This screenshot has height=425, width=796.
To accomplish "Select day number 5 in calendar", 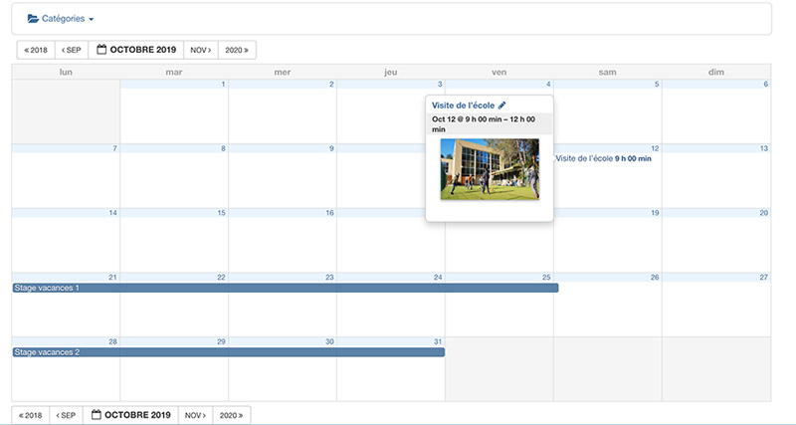I will click(x=657, y=84).
